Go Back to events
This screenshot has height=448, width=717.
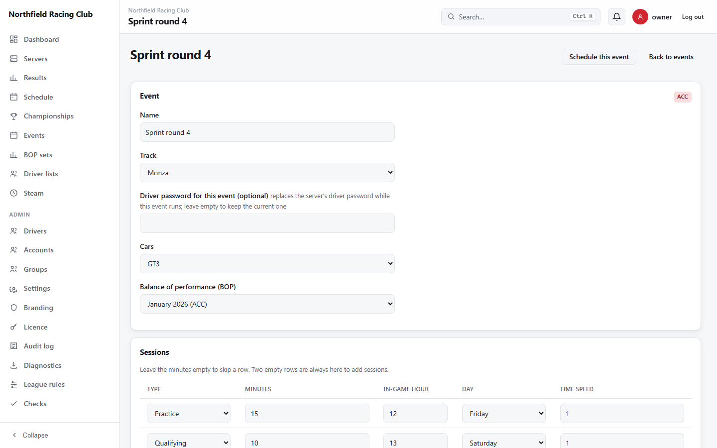click(671, 57)
